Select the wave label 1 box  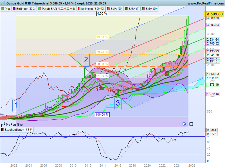[16, 105]
